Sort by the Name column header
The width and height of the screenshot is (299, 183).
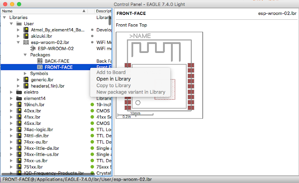[44, 11]
